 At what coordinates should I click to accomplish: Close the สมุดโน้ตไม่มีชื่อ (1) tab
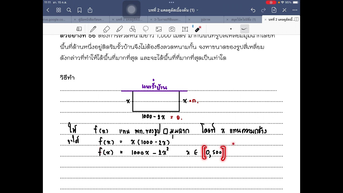tap(228, 20)
